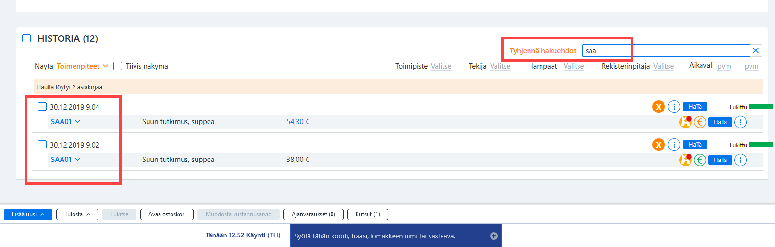Clear search field with the blue X icon

click(x=756, y=50)
